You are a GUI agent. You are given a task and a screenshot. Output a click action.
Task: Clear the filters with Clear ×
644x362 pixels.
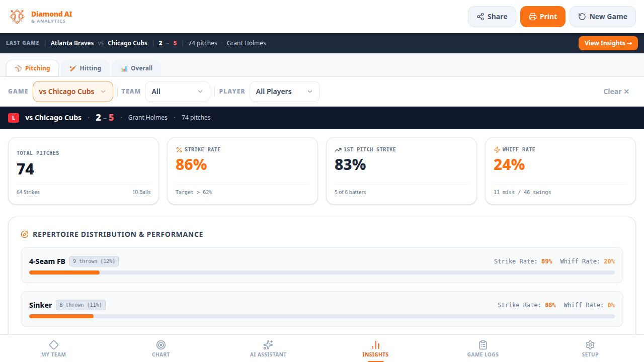tap(616, 92)
